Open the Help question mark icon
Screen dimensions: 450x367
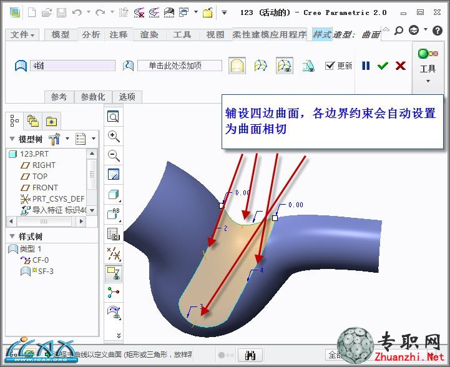(438, 30)
